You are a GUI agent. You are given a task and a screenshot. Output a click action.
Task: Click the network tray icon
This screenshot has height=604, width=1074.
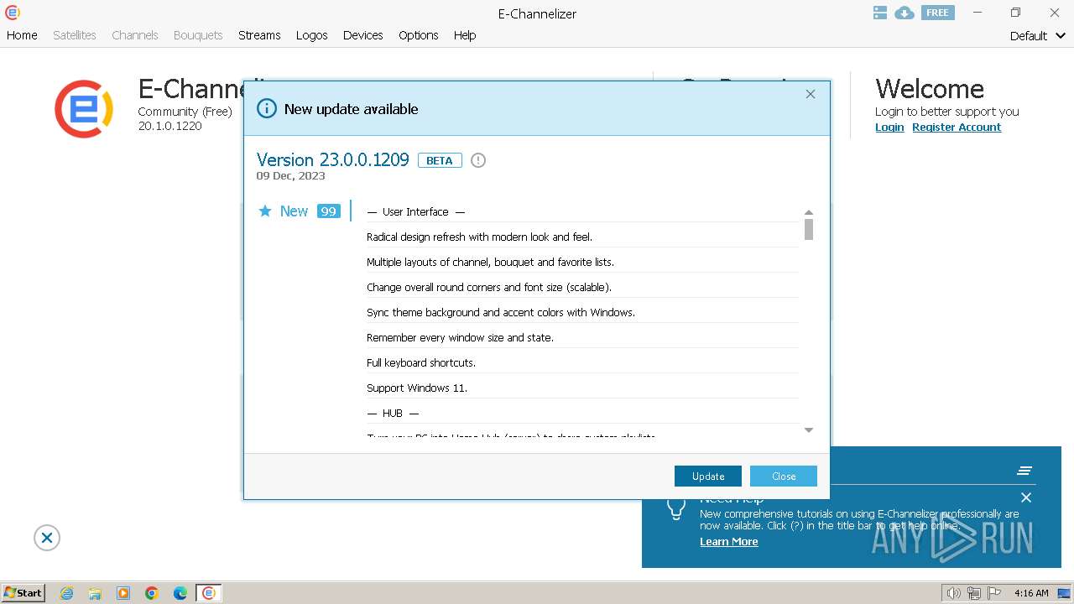974,593
